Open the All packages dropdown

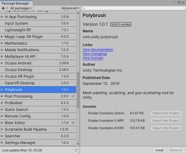[21, 8]
